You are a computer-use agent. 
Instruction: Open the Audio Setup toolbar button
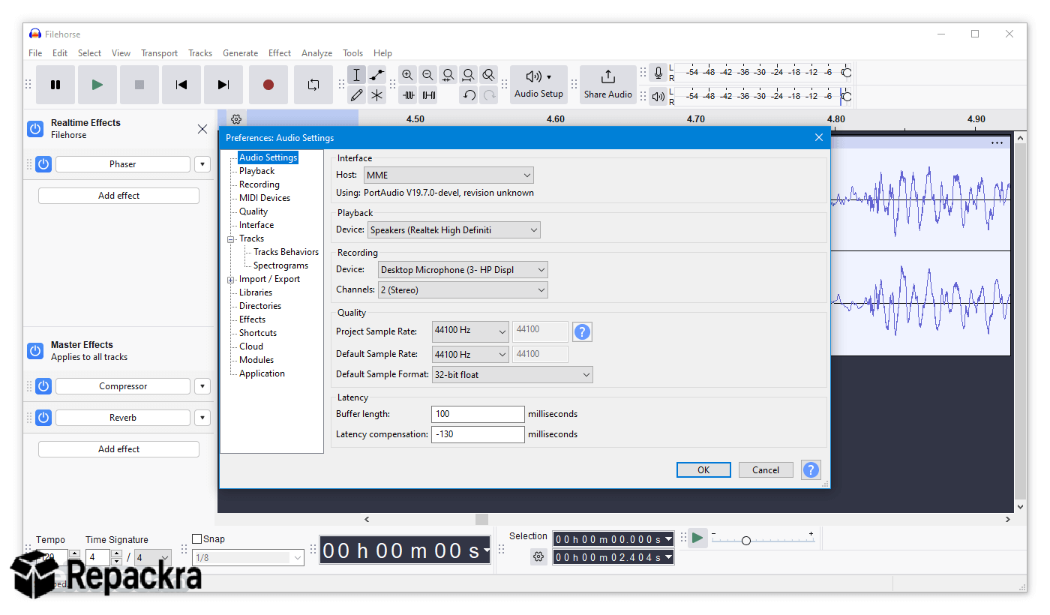pyautogui.click(x=538, y=85)
